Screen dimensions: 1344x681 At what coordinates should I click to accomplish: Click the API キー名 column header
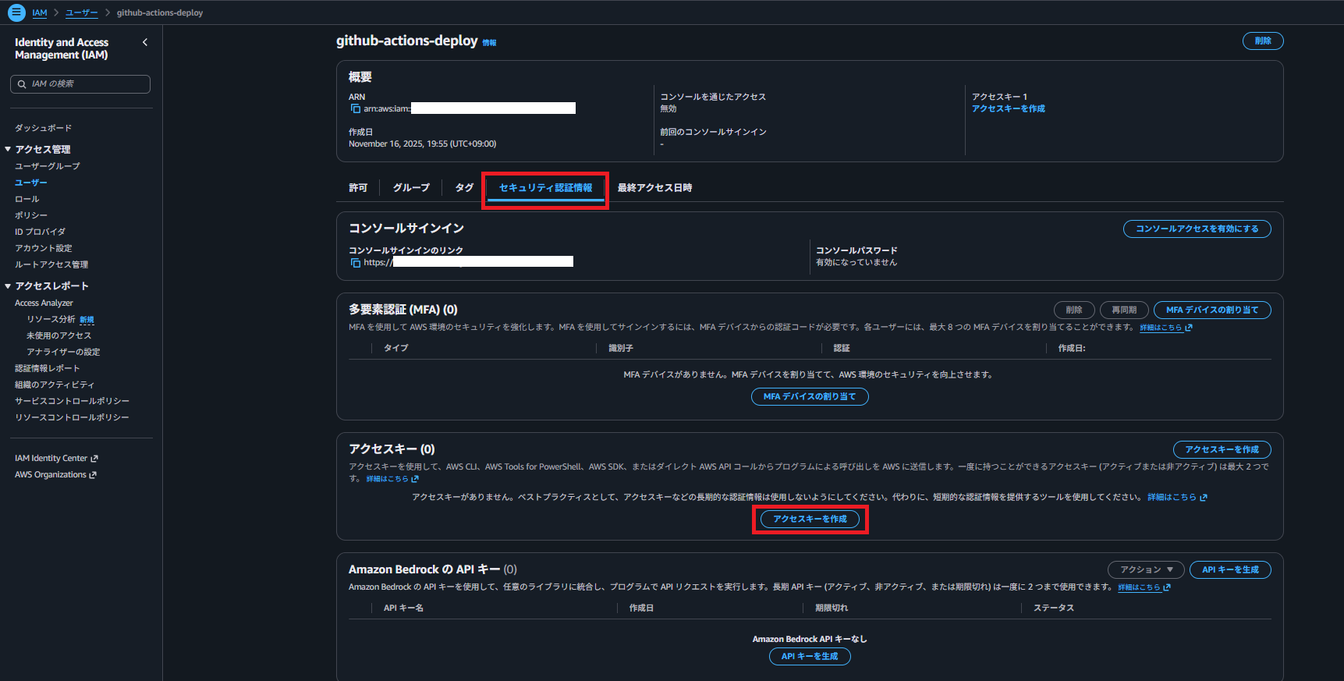(x=403, y=608)
